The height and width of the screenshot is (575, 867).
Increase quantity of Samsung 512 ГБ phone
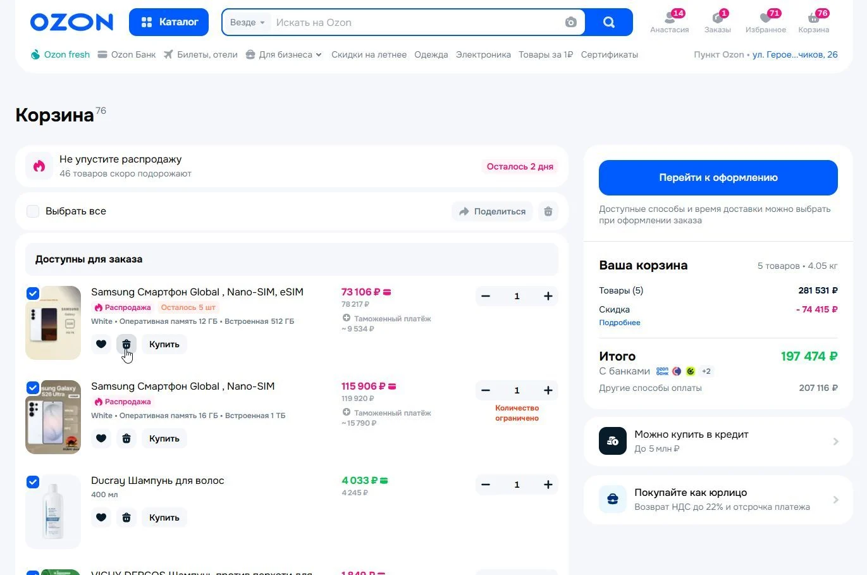pyautogui.click(x=548, y=296)
